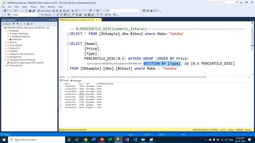Expand the Security tree node

coord(6,43)
